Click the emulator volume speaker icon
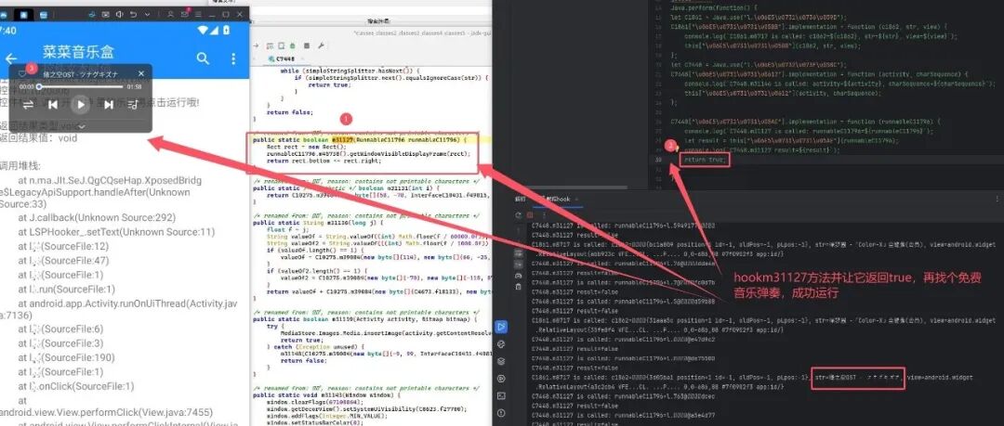 [x=119, y=14]
